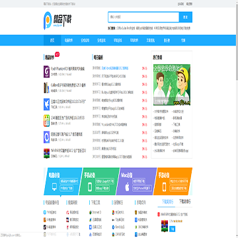
Task: Click the Apple logo in Mac必备 banner
Action: [x=127, y=187]
